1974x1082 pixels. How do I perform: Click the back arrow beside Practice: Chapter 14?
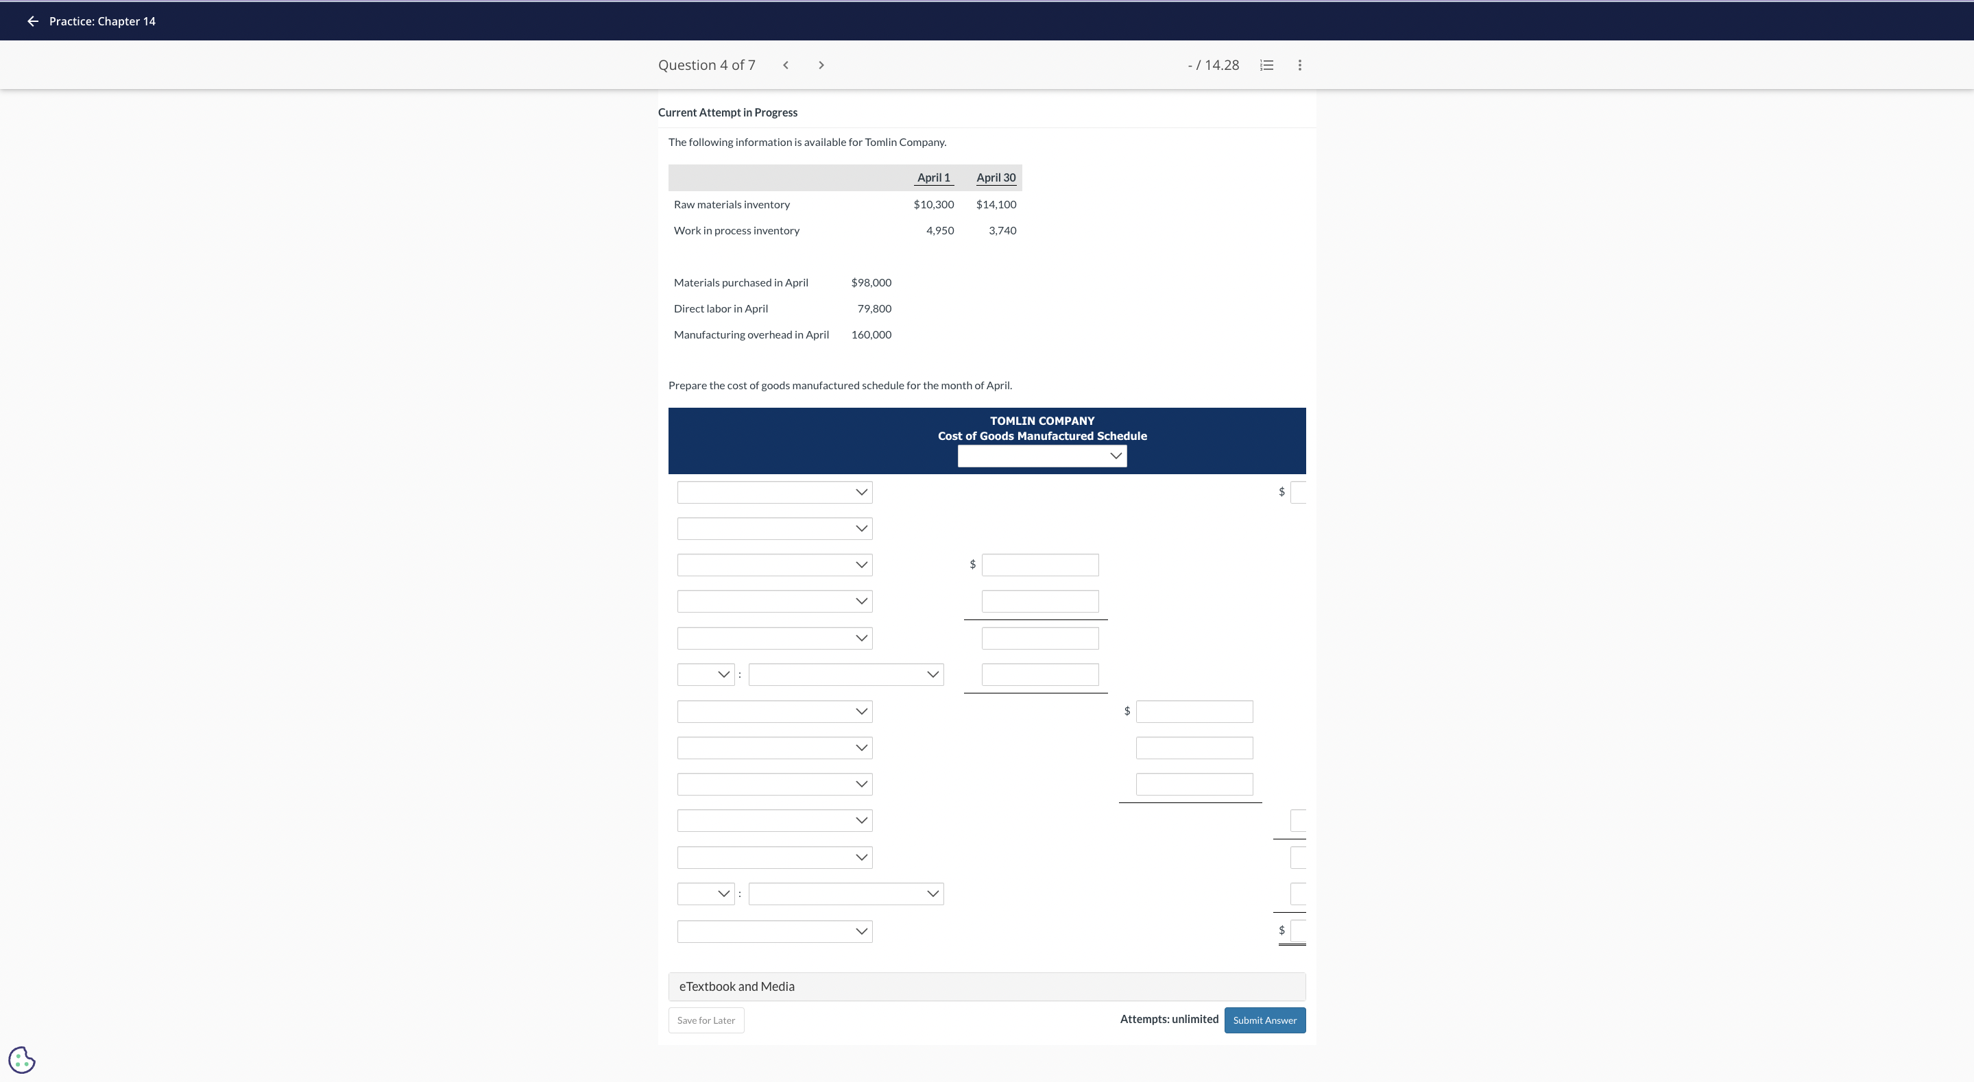32,21
